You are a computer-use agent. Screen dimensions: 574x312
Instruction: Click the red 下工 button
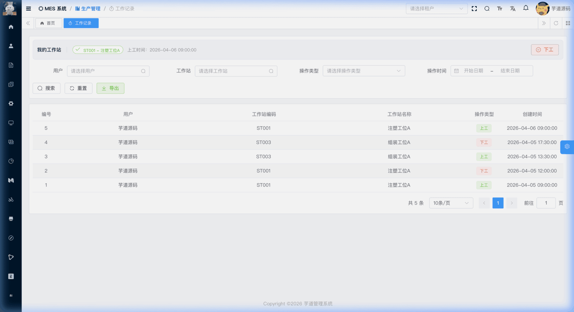(x=545, y=50)
